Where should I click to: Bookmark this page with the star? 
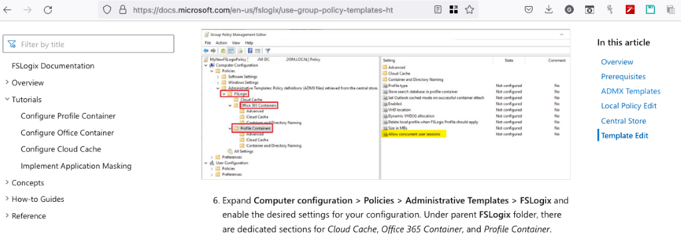pyautogui.click(x=469, y=9)
